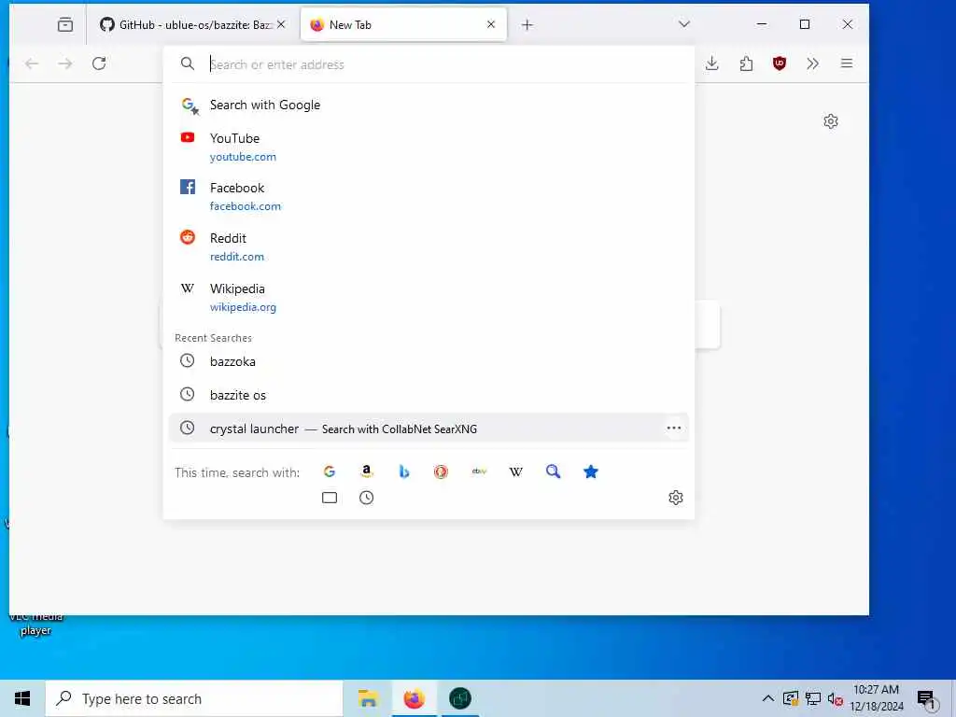The image size is (956, 717).
Task: Show hidden system tray icons
Action: [x=768, y=698]
